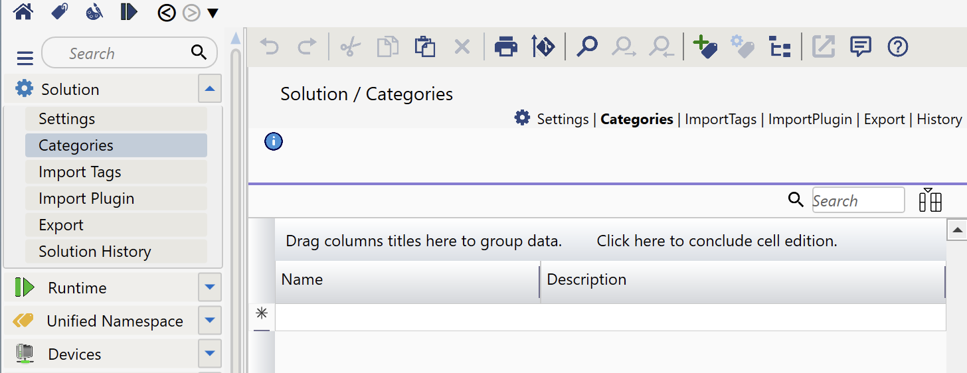Screen dimensions: 967x373
Task: Click the hamburger menu icon beside Search
Action: [25, 58]
